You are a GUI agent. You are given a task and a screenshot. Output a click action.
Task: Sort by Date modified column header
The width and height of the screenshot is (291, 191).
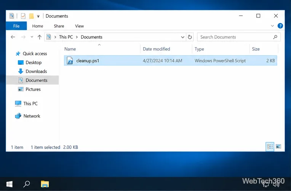157,49
